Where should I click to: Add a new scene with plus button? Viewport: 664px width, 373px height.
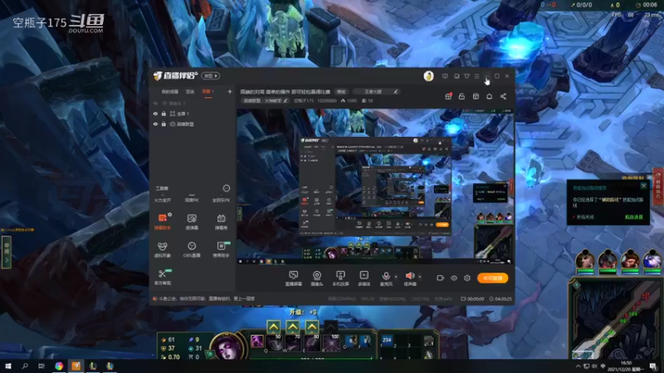tap(230, 92)
